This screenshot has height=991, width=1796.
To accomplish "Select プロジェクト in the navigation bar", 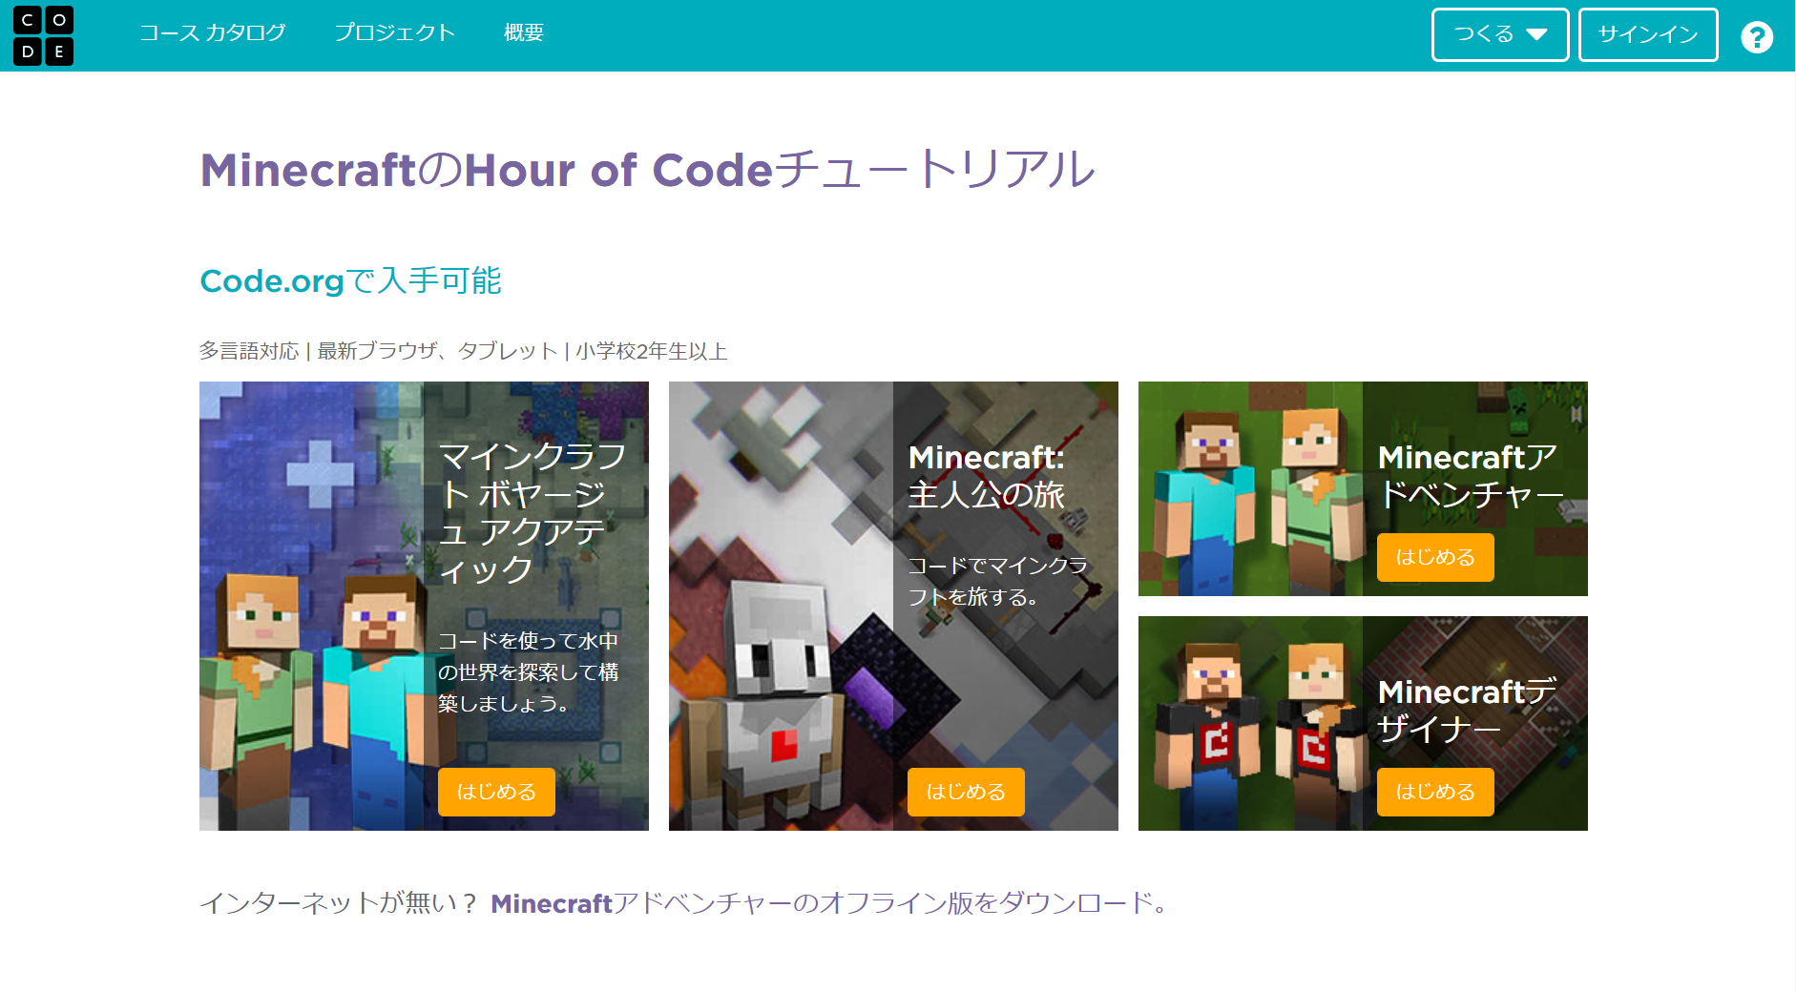I will coord(395,32).
